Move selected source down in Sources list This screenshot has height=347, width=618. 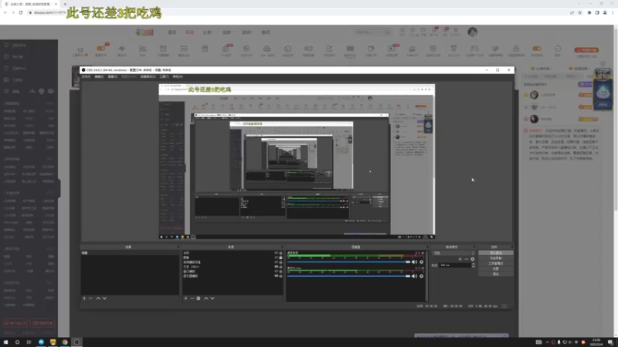pos(212,298)
